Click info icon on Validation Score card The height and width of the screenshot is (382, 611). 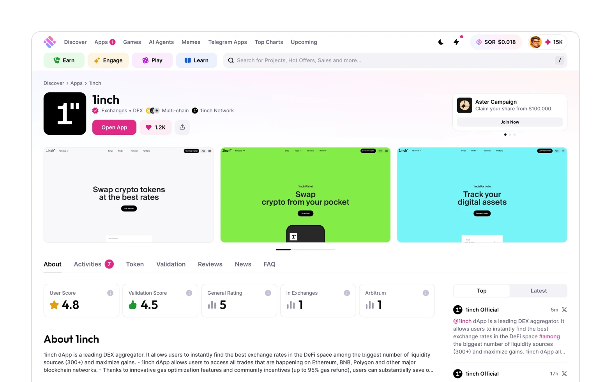[189, 293]
